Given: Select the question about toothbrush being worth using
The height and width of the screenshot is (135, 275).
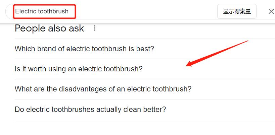Looking at the screenshot, I should coord(79,69).
